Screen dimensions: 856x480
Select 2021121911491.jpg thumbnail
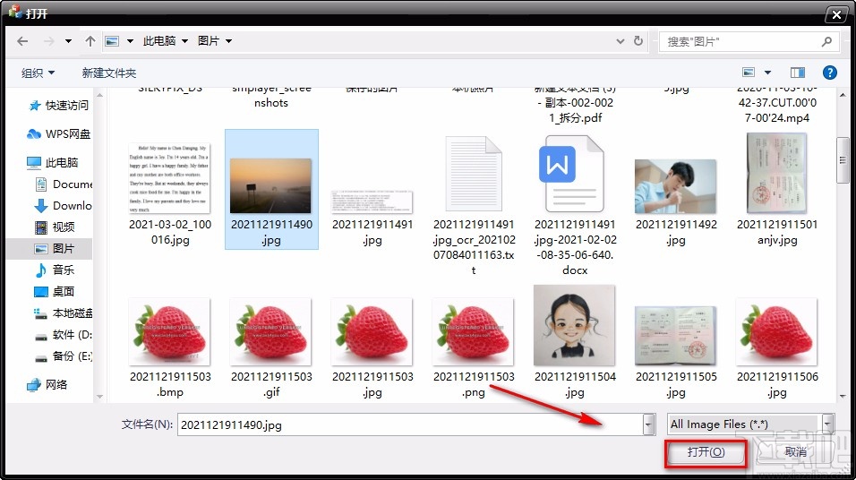pyautogui.click(x=372, y=201)
